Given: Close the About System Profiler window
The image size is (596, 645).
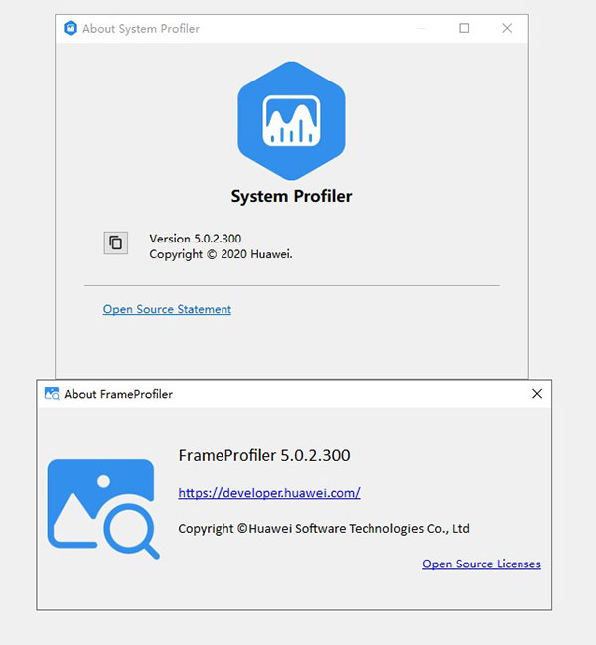Looking at the screenshot, I should (x=507, y=28).
